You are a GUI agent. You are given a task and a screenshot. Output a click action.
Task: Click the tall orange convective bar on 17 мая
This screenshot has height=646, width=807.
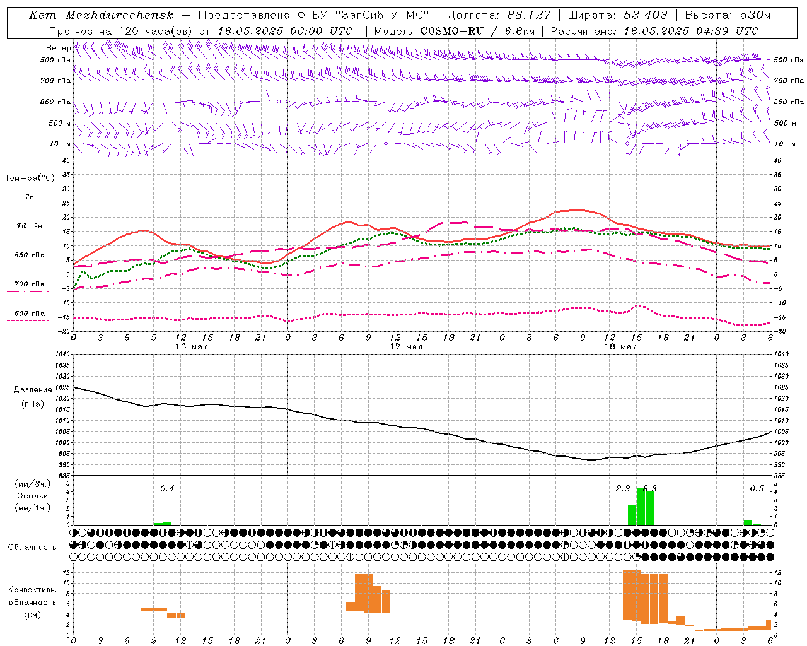[364, 593]
